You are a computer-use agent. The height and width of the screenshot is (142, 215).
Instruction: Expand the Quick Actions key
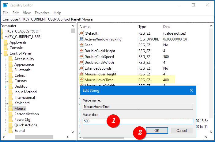pyautogui.click(x=5, y=125)
